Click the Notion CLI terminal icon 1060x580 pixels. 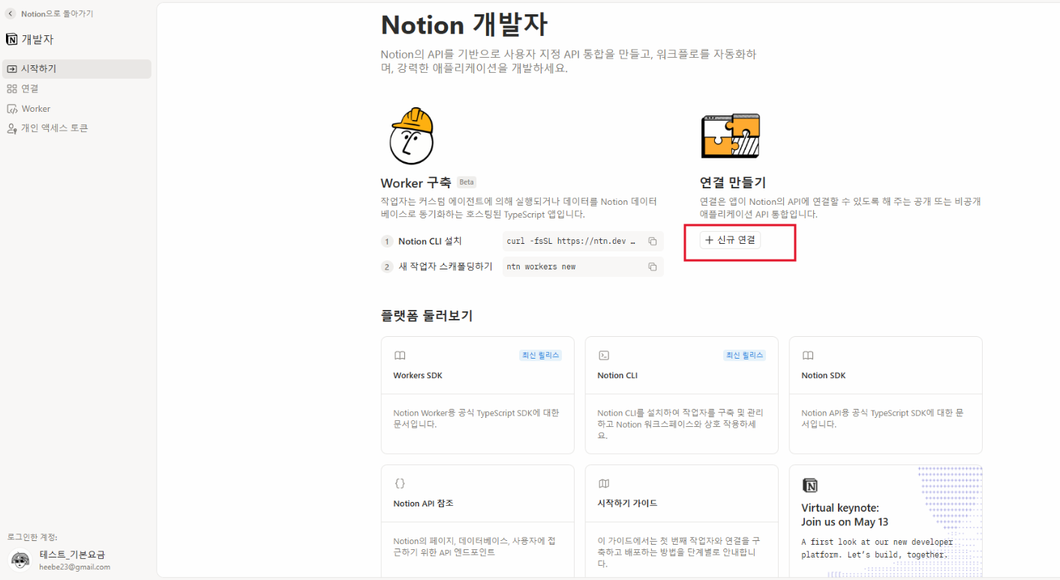click(x=603, y=356)
